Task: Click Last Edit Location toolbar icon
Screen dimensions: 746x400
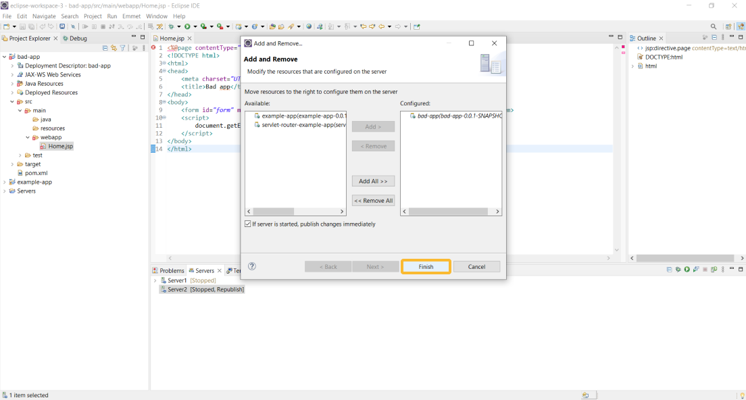Action: coord(363,26)
